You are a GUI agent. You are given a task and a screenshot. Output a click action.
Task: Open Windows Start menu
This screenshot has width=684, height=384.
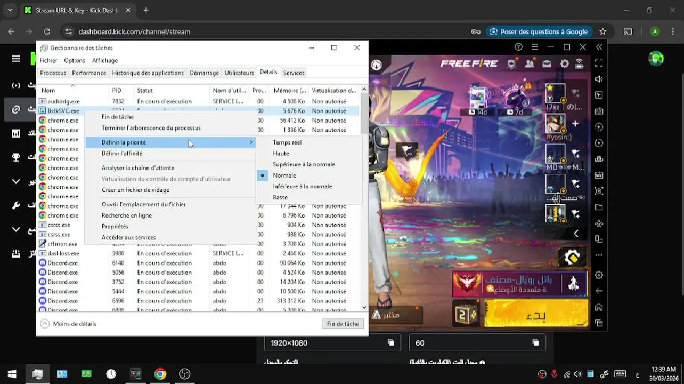[12, 374]
